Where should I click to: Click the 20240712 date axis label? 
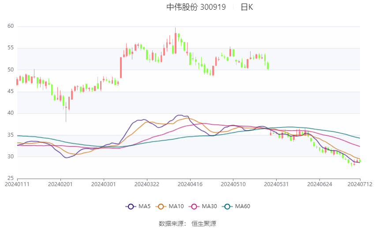point(360,184)
